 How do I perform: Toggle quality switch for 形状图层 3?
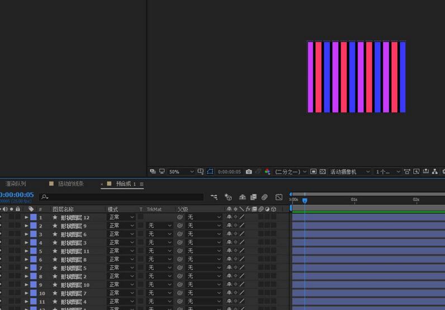[242, 242]
